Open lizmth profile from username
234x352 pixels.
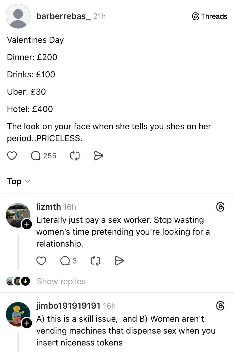coord(48,207)
